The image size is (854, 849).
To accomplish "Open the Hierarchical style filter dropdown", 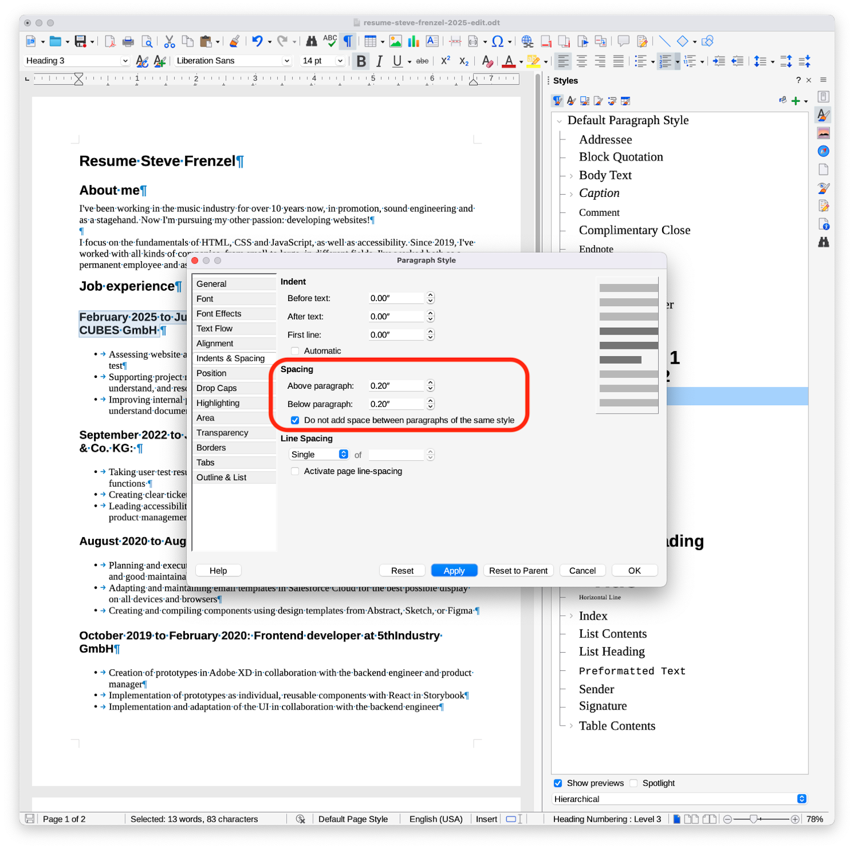I will tap(680, 799).
